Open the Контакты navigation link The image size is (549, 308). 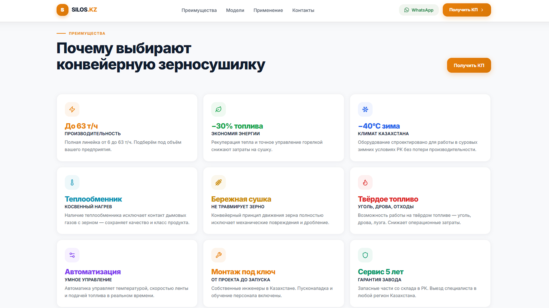coord(303,10)
